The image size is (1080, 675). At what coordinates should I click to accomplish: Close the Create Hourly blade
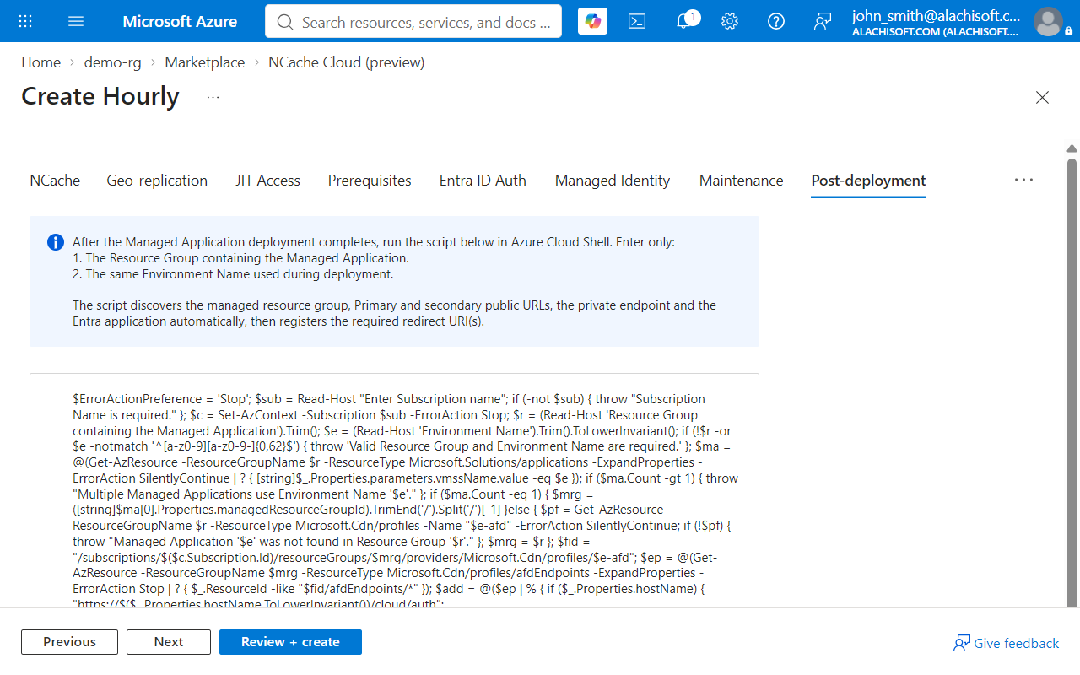click(1042, 97)
